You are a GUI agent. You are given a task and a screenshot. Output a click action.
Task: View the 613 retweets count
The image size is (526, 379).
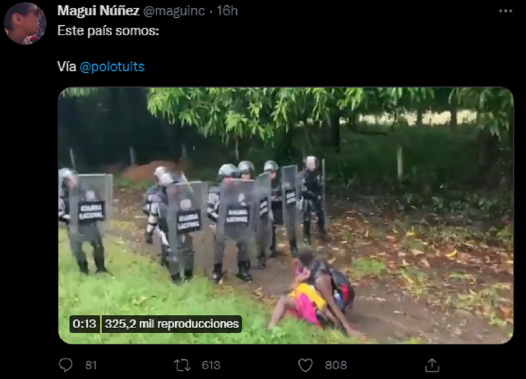(211, 365)
